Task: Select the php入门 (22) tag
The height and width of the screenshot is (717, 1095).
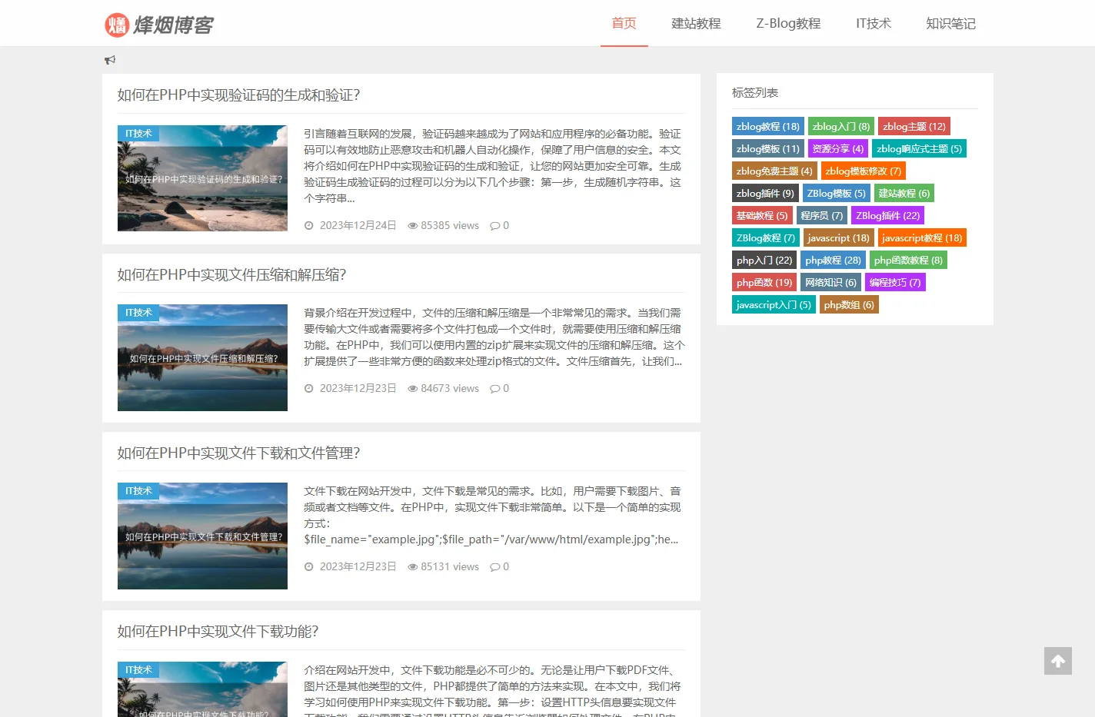Action: tap(764, 260)
